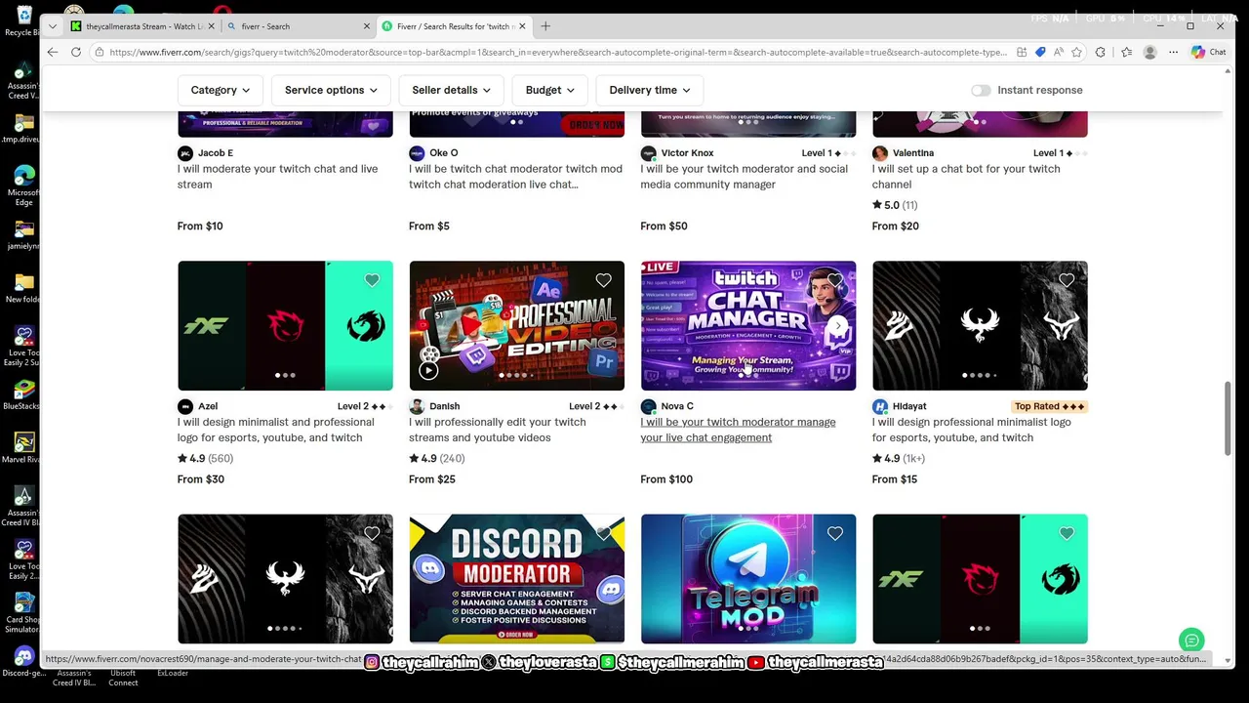
Task: Heart icon on bottom-row zebra logo gig
Action: [372, 533]
